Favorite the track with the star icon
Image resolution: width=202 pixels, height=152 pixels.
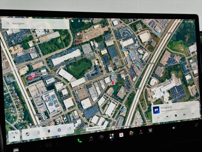(x=158, y=117)
